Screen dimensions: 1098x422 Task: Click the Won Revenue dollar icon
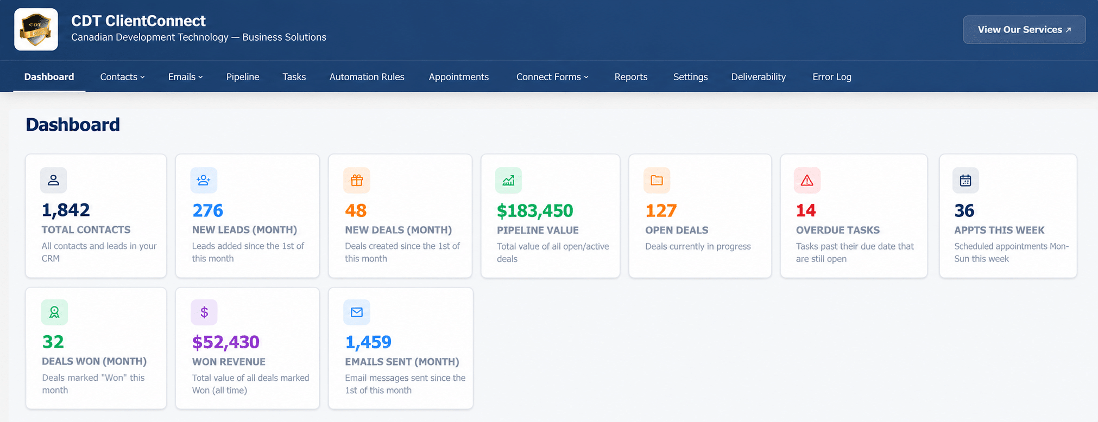204,312
